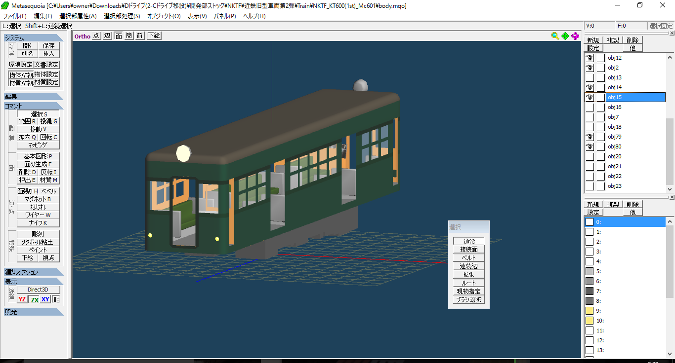This screenshot has width=675, height=363.
Task: Select the 移動 V move command
Action: (x=39, y=129)
